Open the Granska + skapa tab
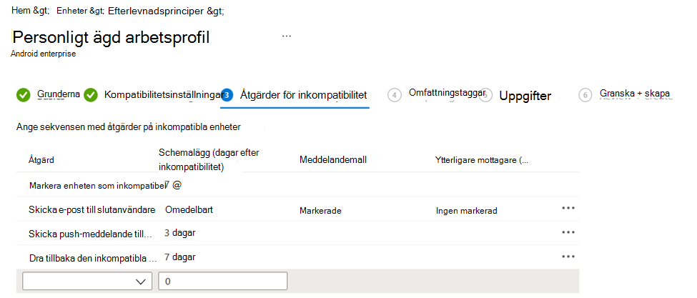The height and width of the screenshot is (298, 697). [x=635, y=94]
